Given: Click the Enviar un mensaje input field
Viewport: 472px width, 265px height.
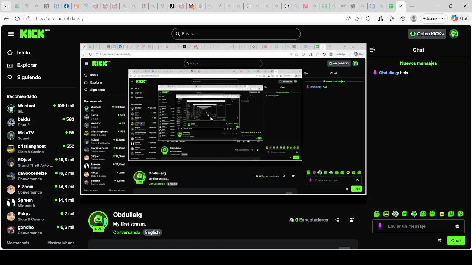Looking at the screenshot, I should pyautogui.click(x=418, y=226).
